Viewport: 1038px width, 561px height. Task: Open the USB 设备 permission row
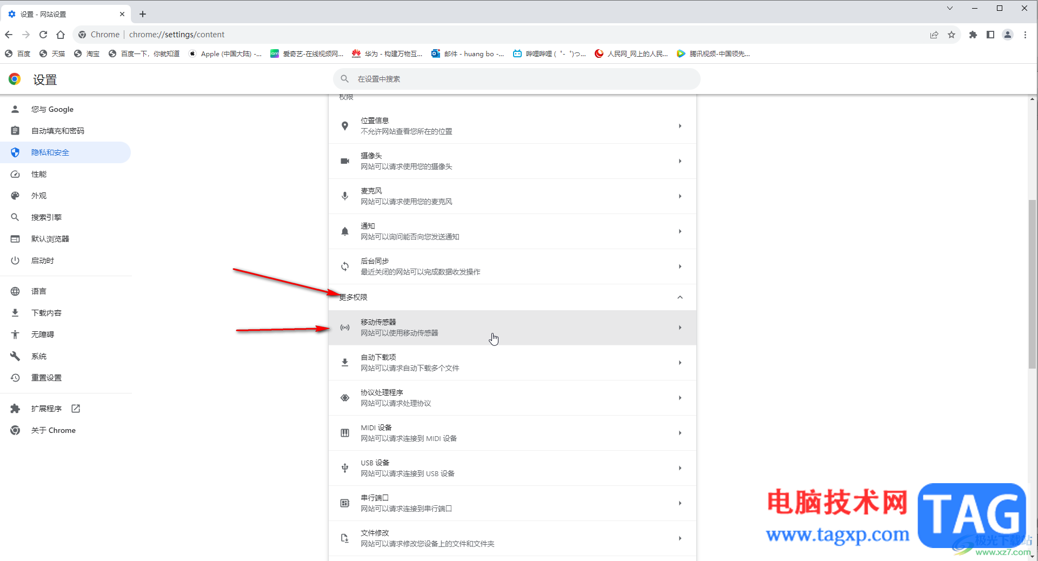point(513,468)
